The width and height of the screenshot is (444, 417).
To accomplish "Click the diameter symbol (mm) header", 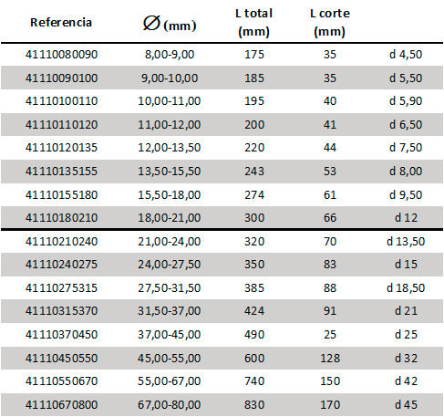I will click(170, 24).
